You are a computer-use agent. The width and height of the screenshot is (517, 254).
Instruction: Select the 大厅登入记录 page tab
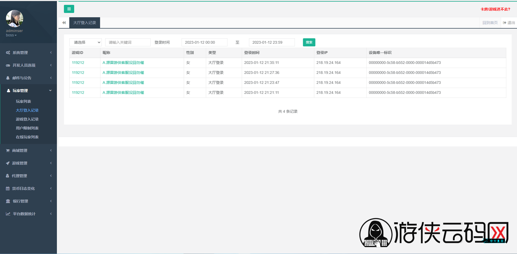click(x=85, y=23)
